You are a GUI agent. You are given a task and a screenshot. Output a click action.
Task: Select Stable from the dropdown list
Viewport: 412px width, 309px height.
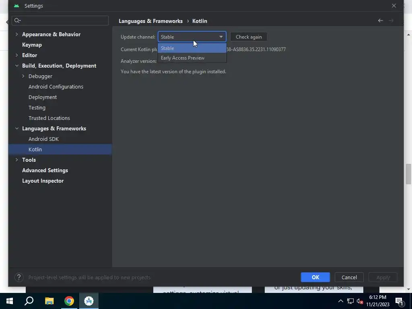(x=192, y=48)
